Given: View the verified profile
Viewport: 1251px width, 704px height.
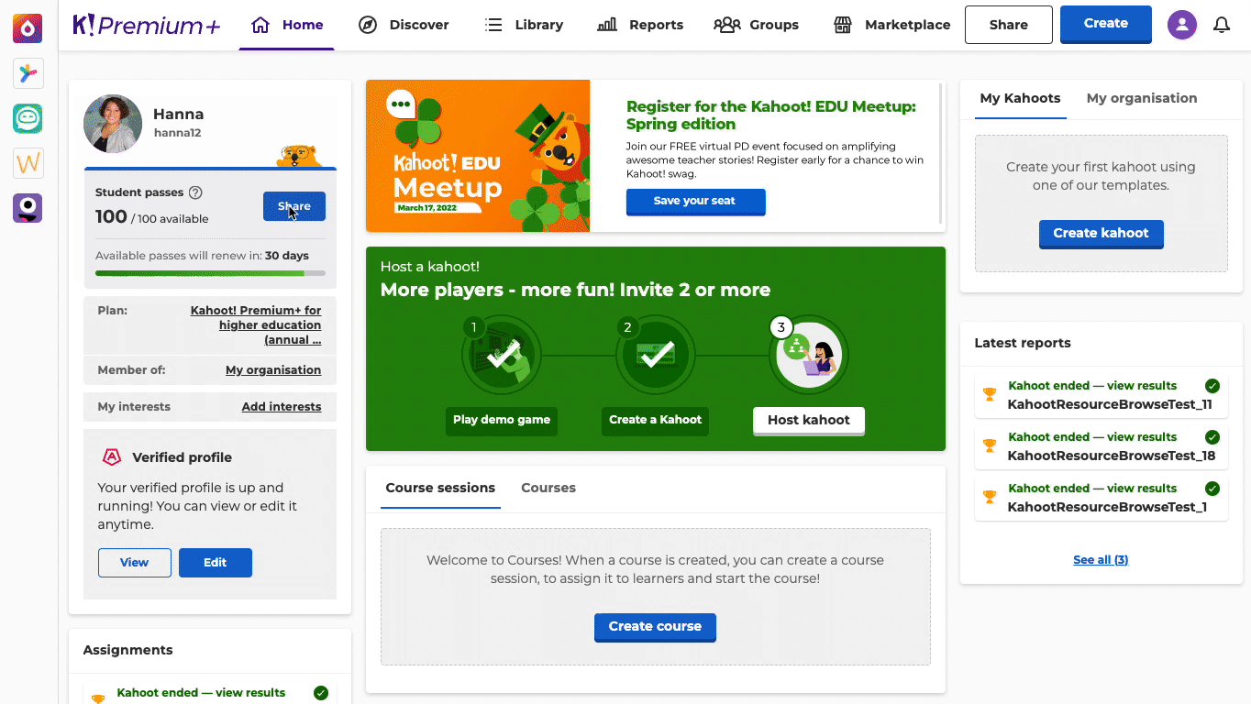Looking at the screenshot, I should tap(135, 563).
